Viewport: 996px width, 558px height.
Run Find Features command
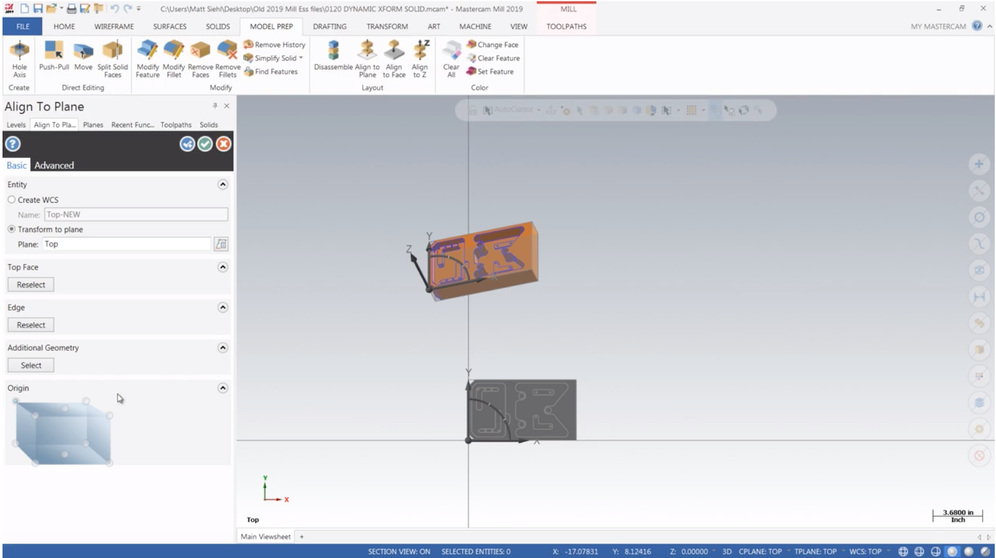pos(271,71)
